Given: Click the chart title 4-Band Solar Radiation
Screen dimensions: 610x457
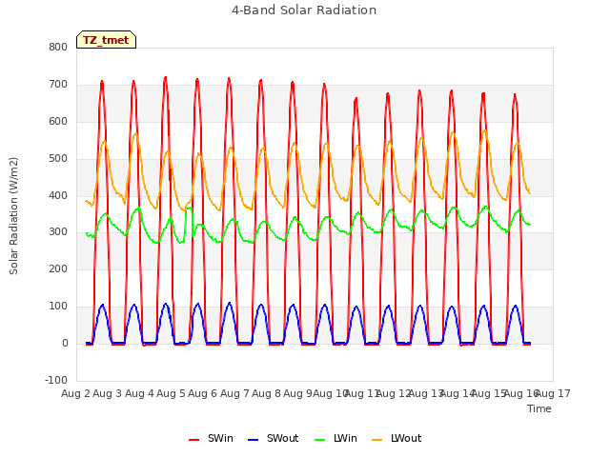Looking at the screenshot, I should (304, 10).
